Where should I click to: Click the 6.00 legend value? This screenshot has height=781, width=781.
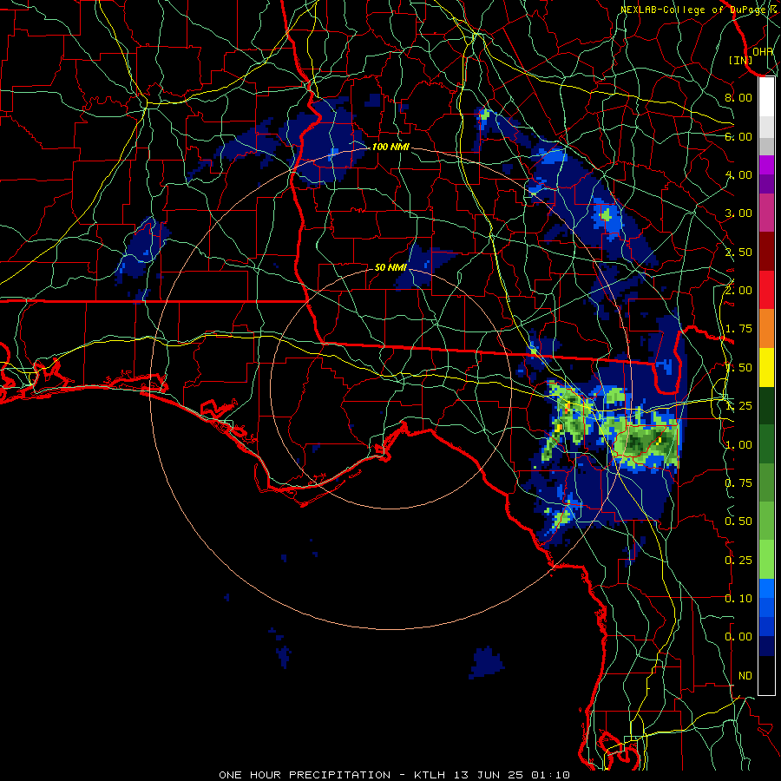point(738,136)
